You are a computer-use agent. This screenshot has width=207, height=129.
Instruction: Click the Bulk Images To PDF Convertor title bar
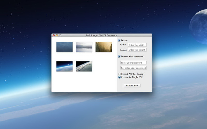(x=101, y=35)
